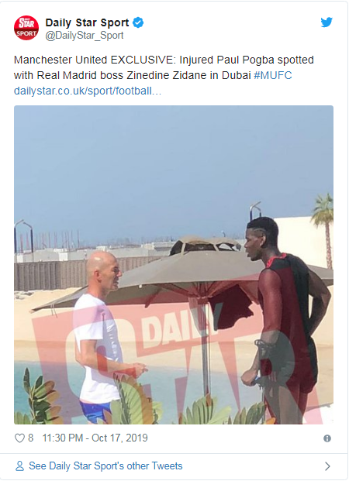Viewport: 349px width, 481px height.
Task: Click the person icon in the footer
Action: click(x=19, y=466)
